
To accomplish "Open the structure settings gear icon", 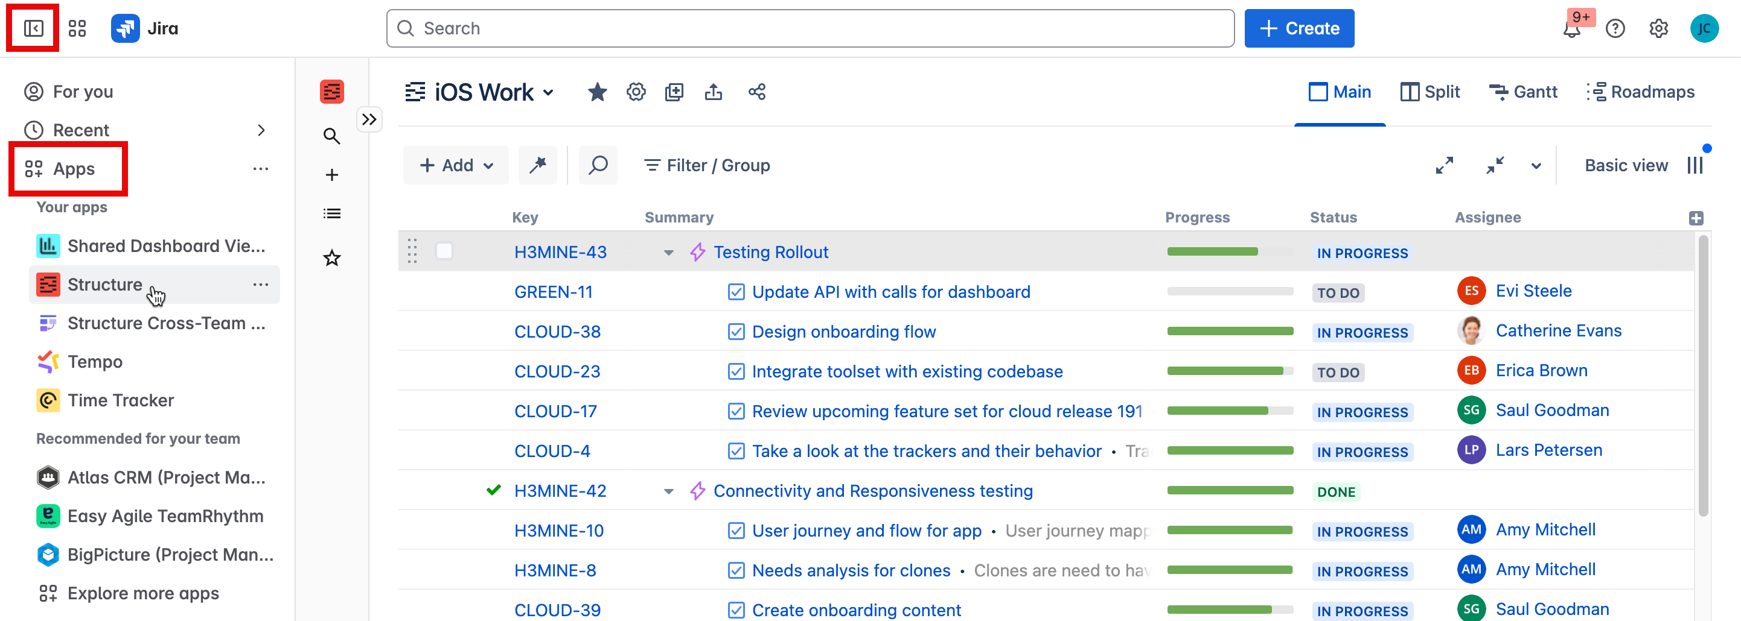I will (636, 92).
